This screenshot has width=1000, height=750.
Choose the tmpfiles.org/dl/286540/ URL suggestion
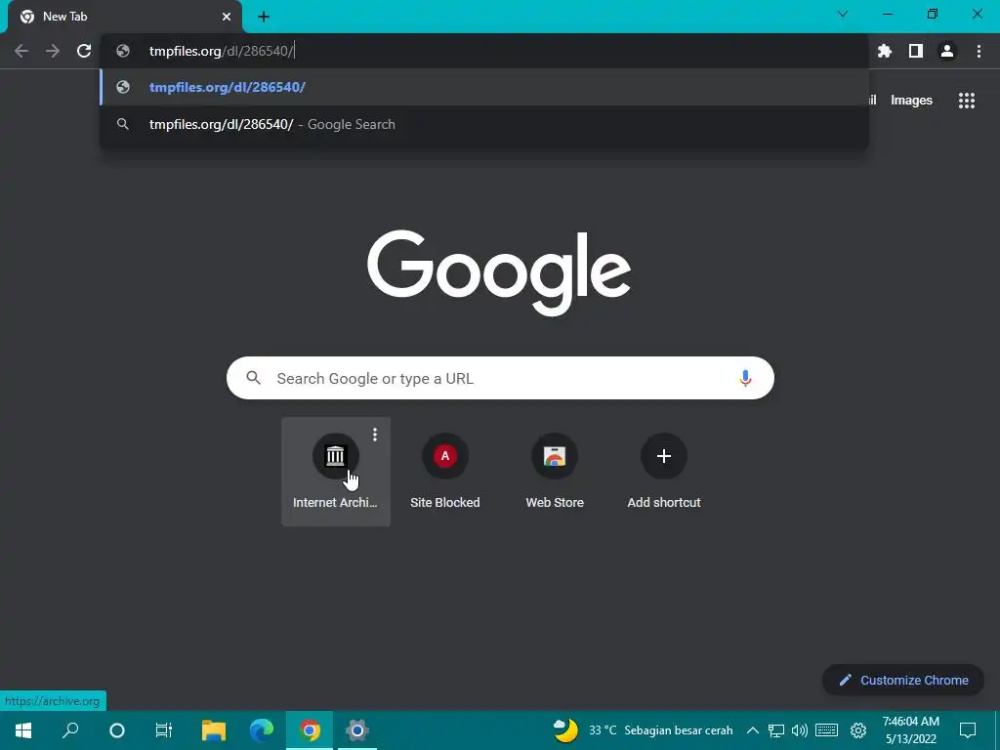(484, 87)
